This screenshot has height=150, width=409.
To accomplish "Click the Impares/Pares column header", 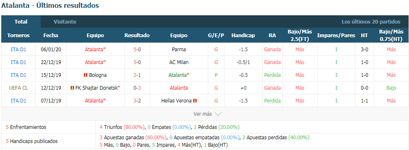I will click(336, 36).
